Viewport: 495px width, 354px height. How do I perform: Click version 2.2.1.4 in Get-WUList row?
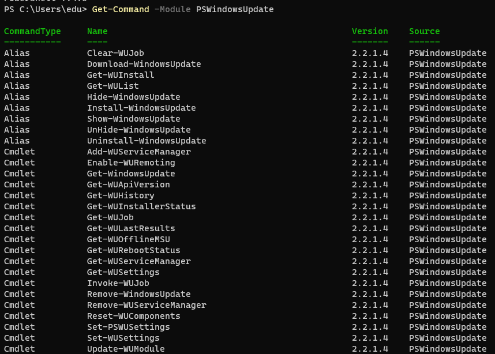[x=370, y=86]
